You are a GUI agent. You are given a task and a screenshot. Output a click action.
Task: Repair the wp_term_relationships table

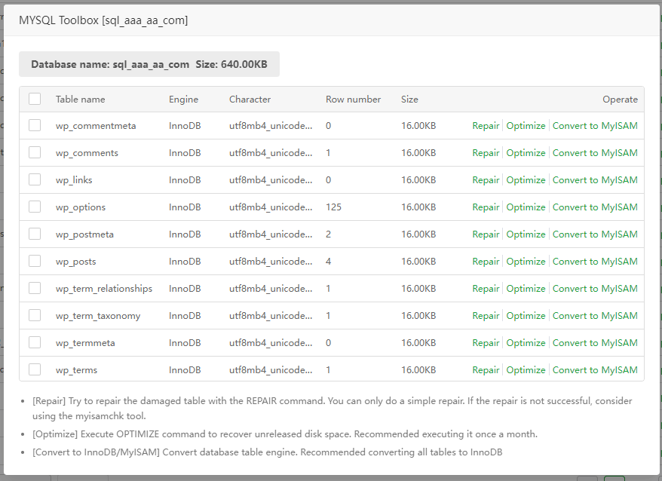click(x=486, y=289)
